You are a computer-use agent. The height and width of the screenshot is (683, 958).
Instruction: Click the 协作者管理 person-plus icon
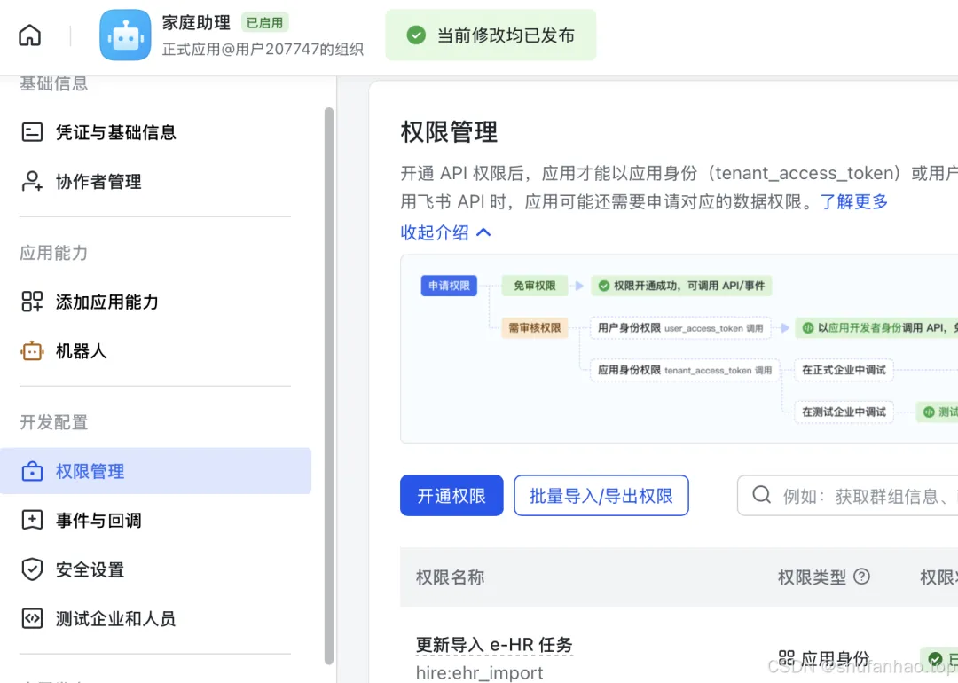point(33,182)
